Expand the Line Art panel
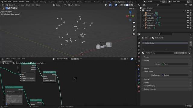 (x=147, y=82)
